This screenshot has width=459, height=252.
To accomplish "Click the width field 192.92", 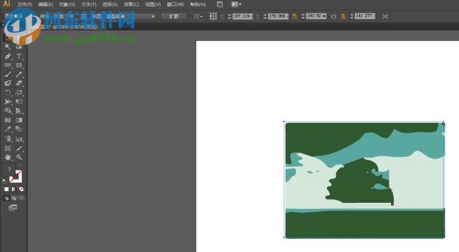I will (x=316, y=16).
